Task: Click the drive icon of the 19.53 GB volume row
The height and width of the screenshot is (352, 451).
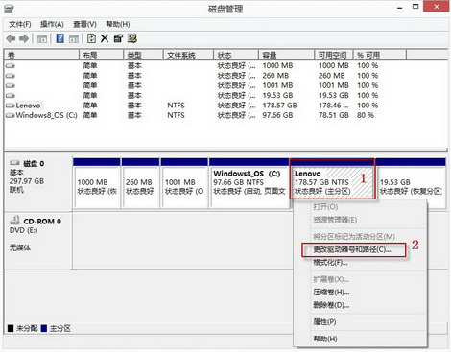Action: [11, 95]
